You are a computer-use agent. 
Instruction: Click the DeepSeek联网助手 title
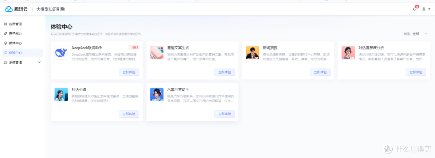coord(87,48)
